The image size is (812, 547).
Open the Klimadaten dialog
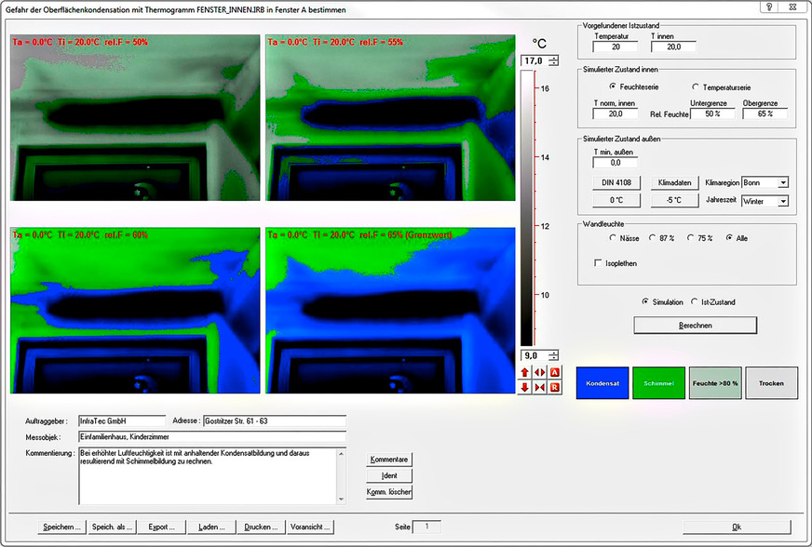point(674,182)
